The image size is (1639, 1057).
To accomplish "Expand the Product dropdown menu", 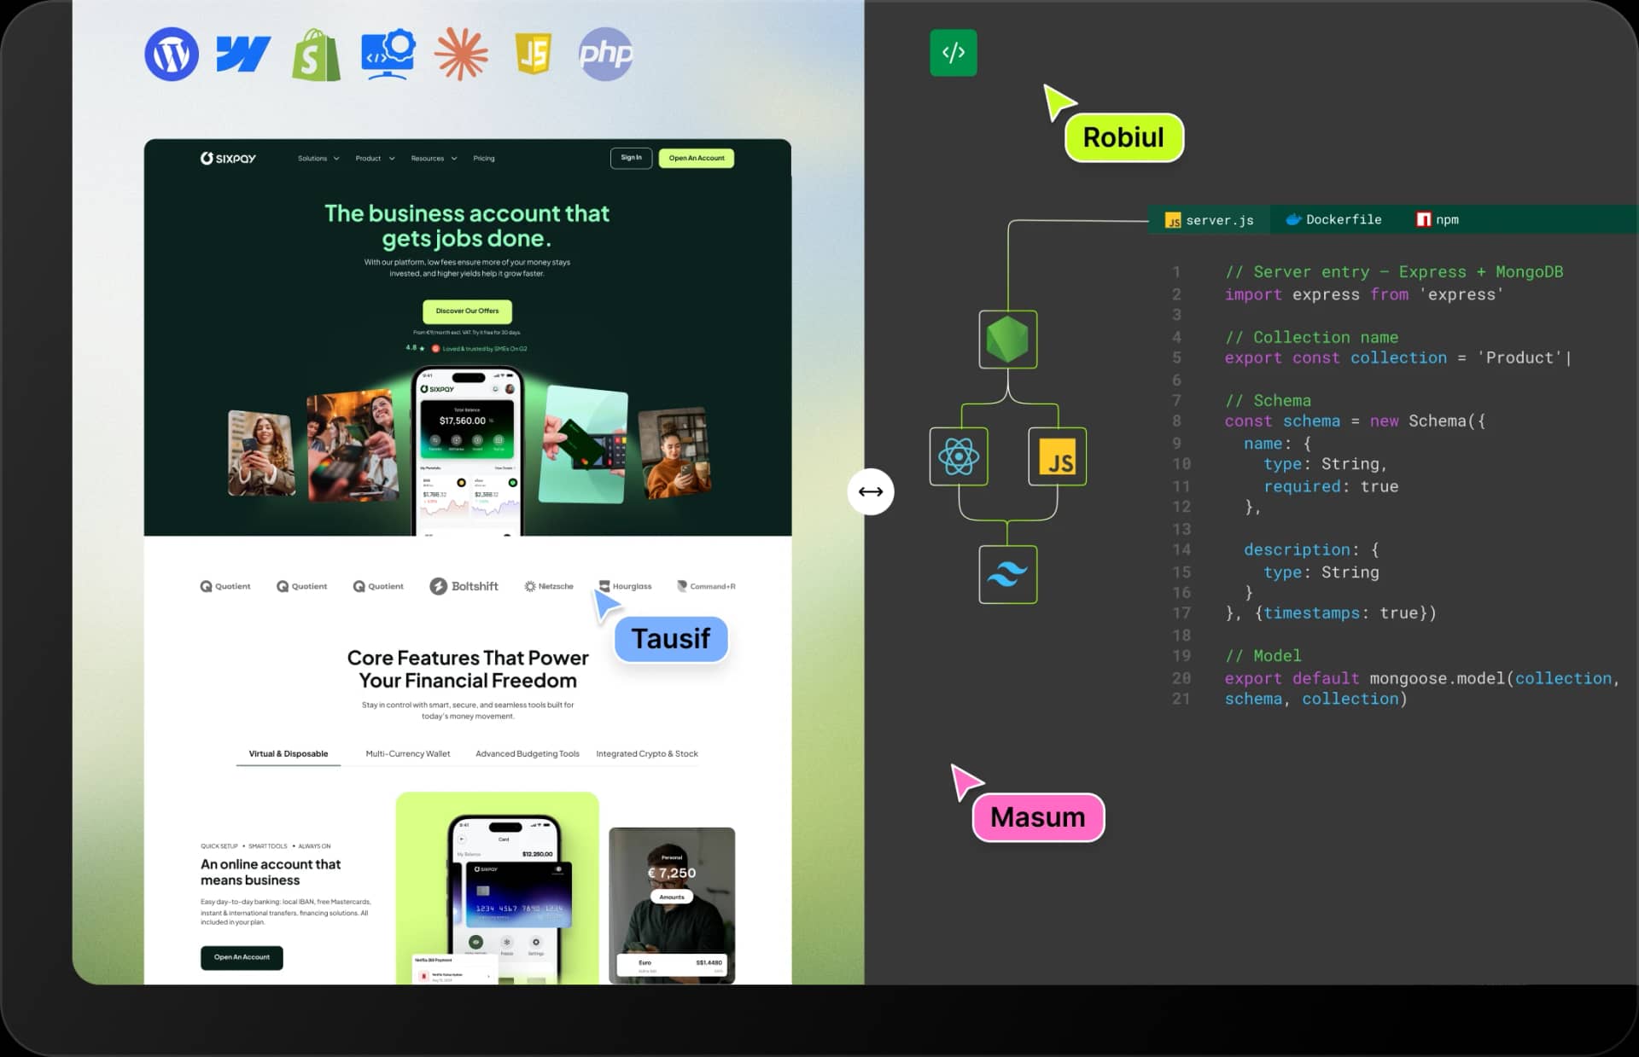I will pos(376,158).
